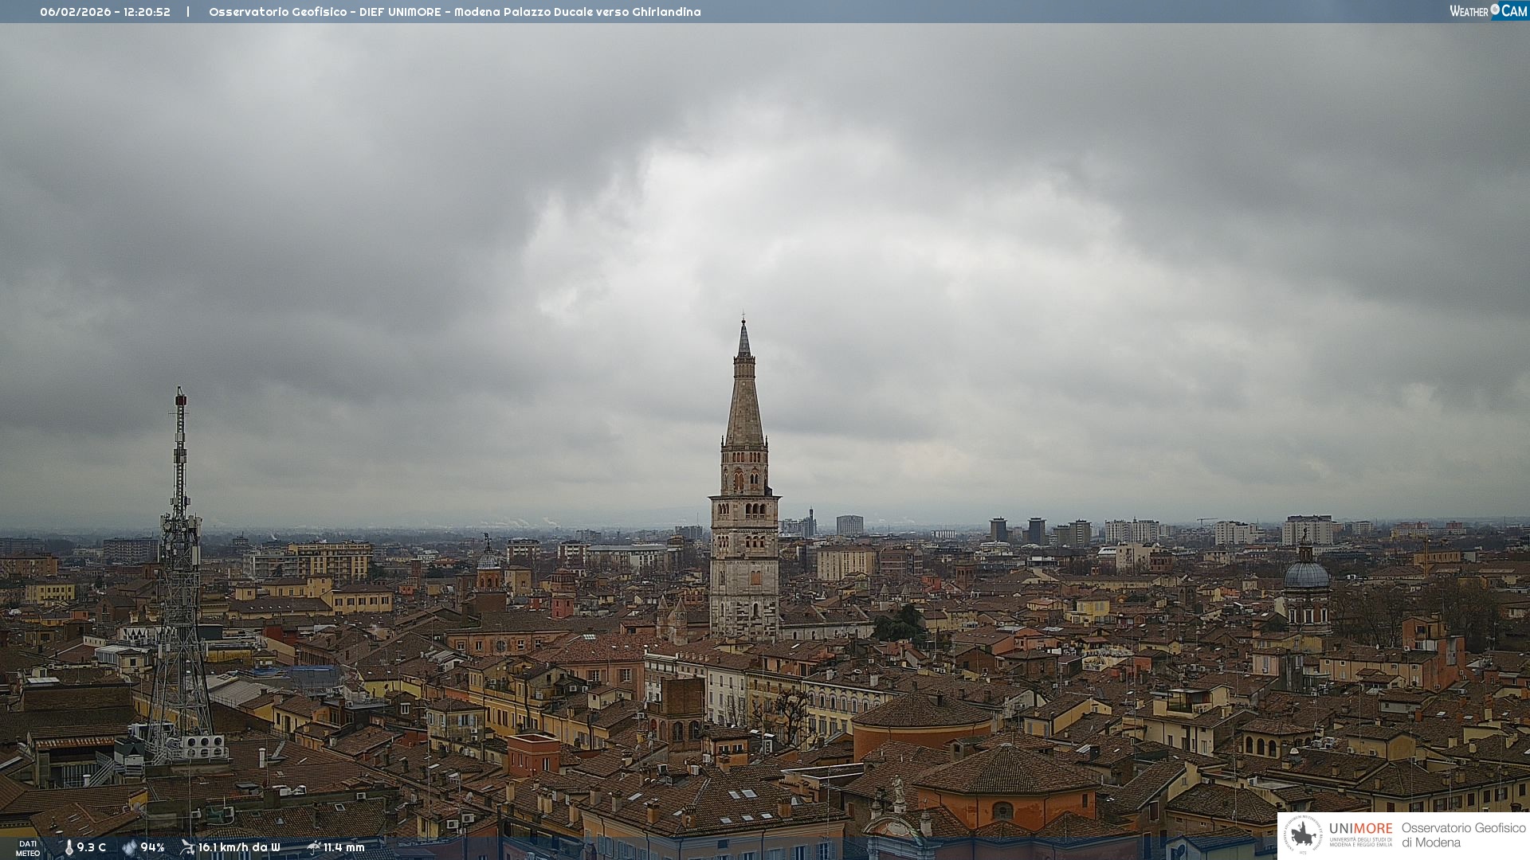Click the wind anemometer icon
This screenshot has height=860, width=1530.
(x=187, y=847)
